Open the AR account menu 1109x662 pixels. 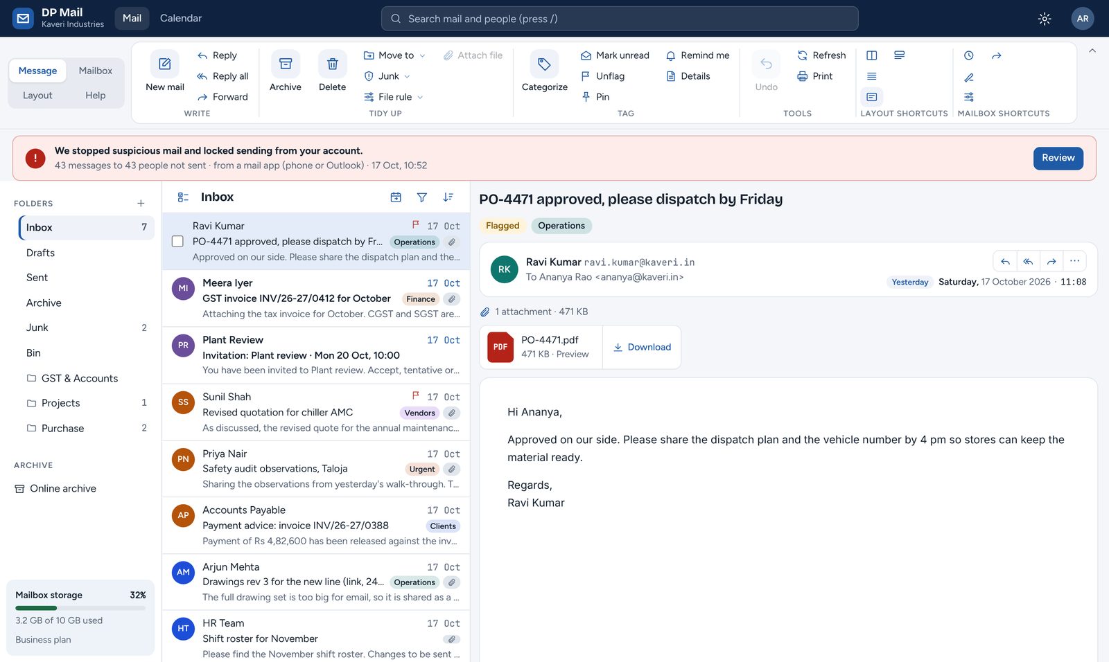pos(1083,19)
